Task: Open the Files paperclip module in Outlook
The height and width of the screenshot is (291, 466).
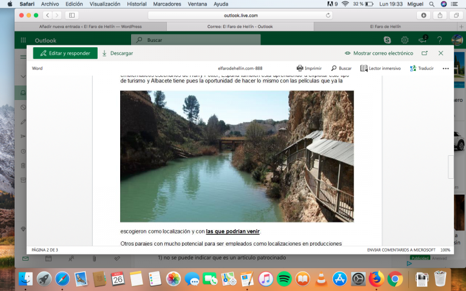Action: point(94,259)
